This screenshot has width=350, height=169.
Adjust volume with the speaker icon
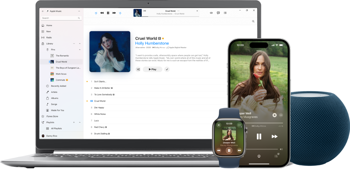tap(211, 13)
